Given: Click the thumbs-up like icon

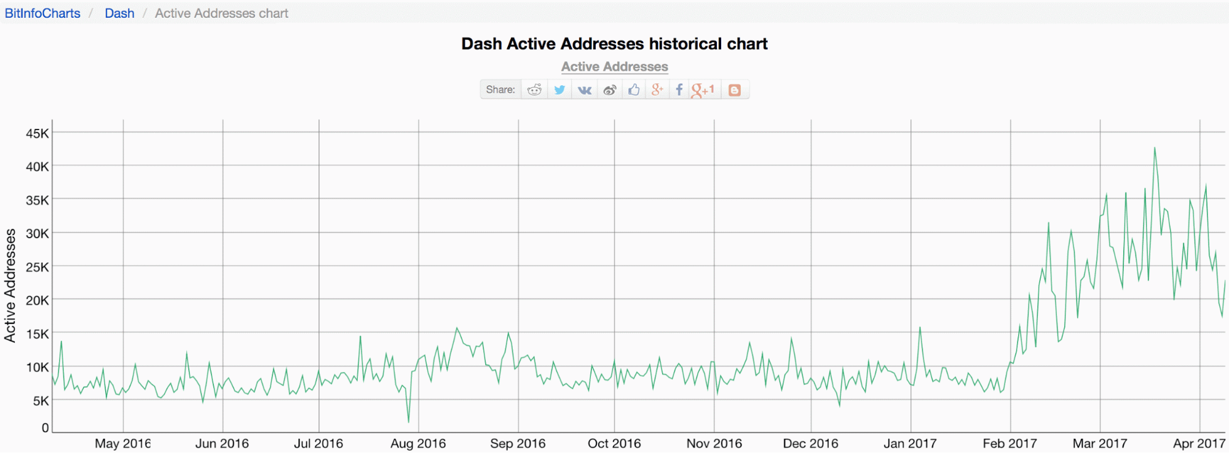Looking at the screenshot, I should tap(634, 90).
